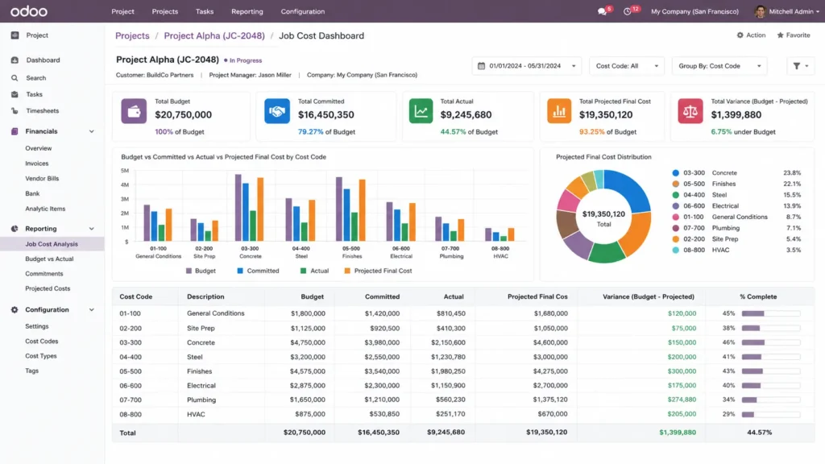Toggle Committed series in chart legend
825x464 pixels.
pos(258,271)
